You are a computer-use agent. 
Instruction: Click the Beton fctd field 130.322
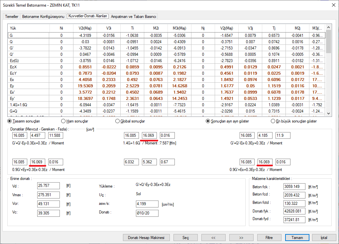[294, 203]
